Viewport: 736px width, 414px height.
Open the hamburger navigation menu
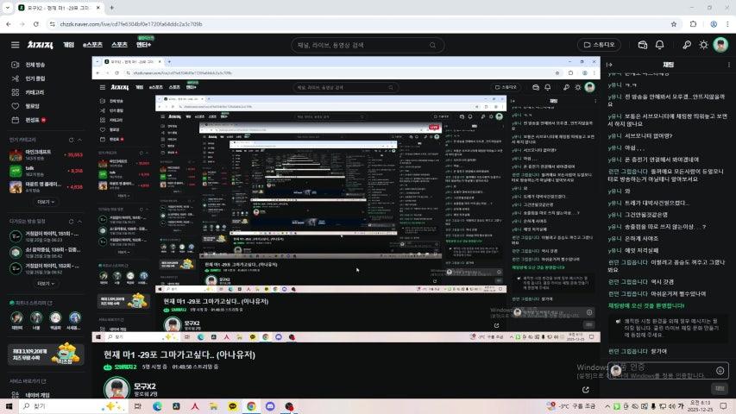coord(15,45)
